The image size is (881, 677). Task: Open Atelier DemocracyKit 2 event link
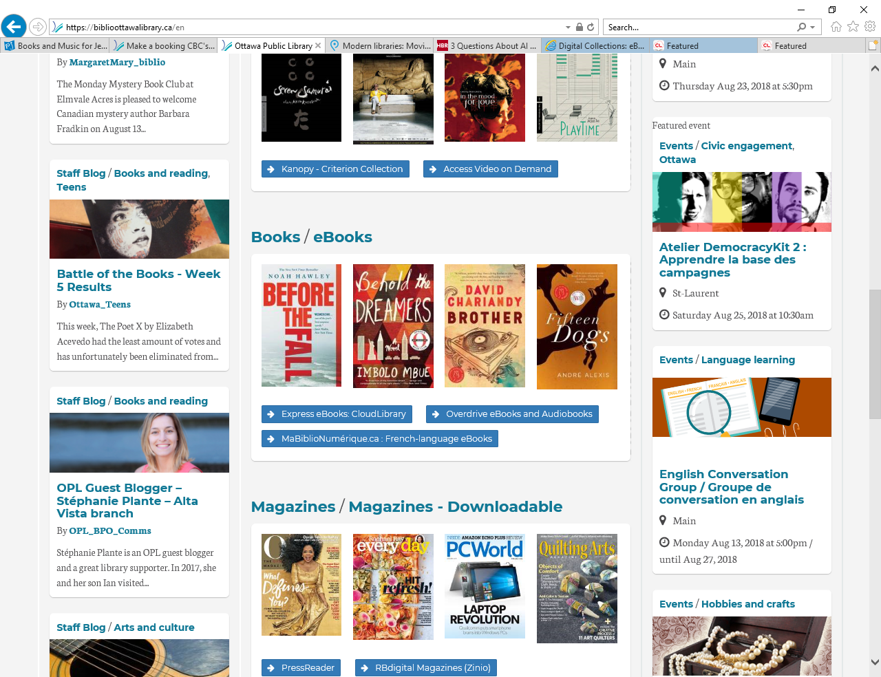pyautogui.click(x=732, y=259)
